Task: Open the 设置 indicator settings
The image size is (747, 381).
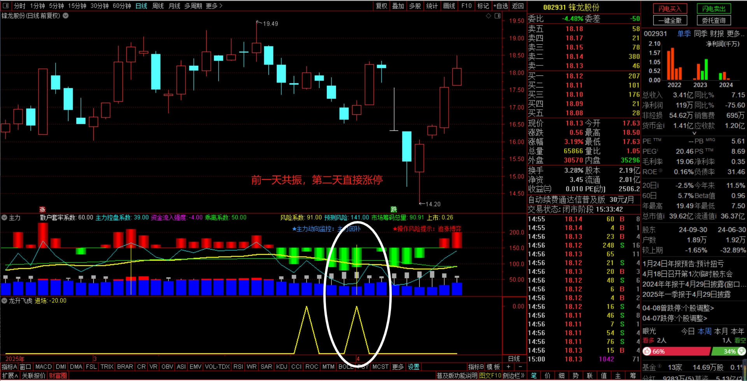Action: (414, 367)
